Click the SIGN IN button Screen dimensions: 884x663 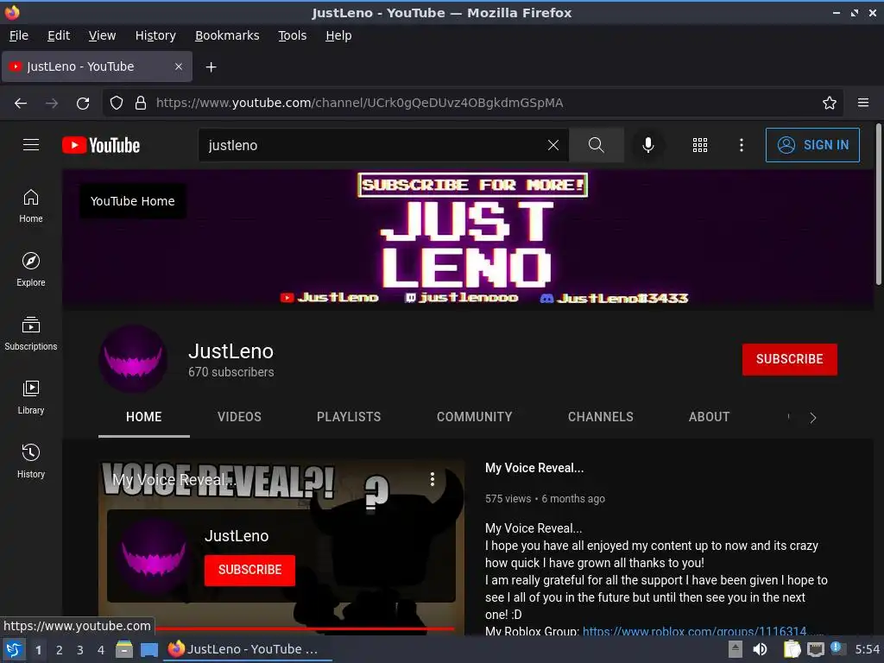click(812, 145)
